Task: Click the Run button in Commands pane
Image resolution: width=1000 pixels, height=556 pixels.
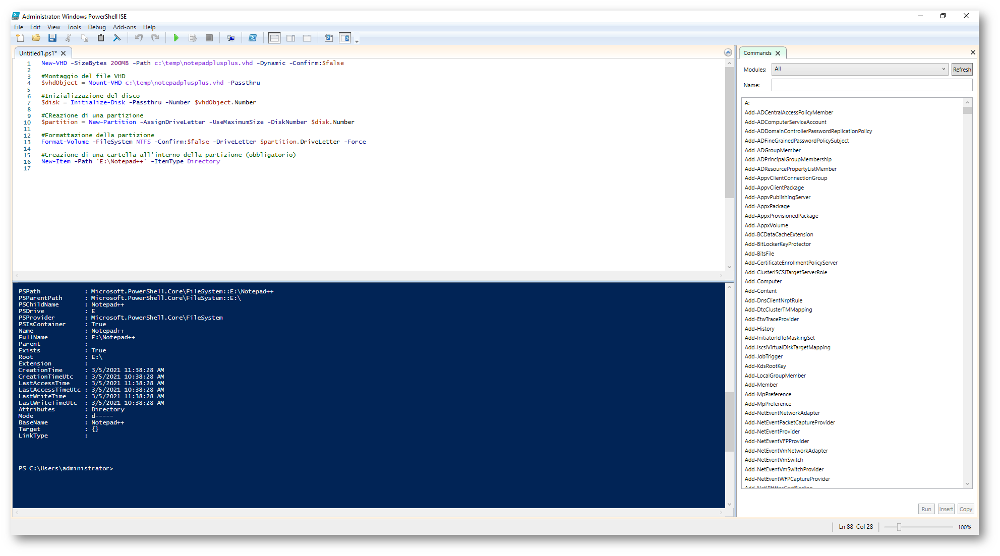Action: (x=926, y=509)
